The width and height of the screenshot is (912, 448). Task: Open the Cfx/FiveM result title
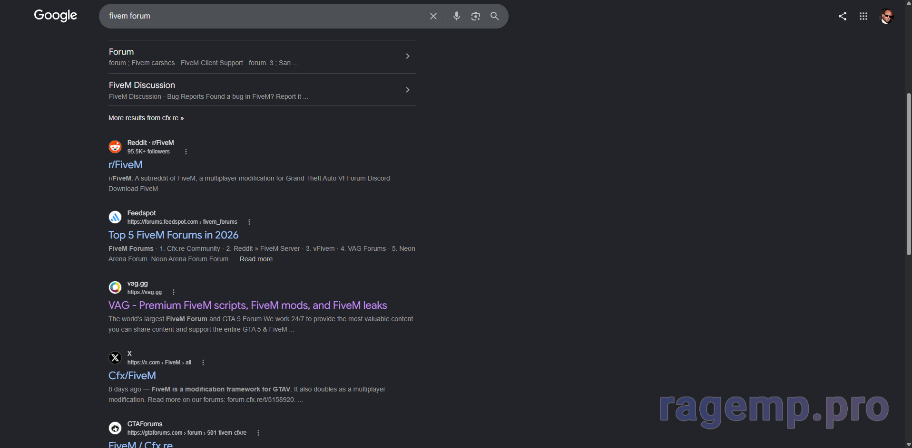132,375
